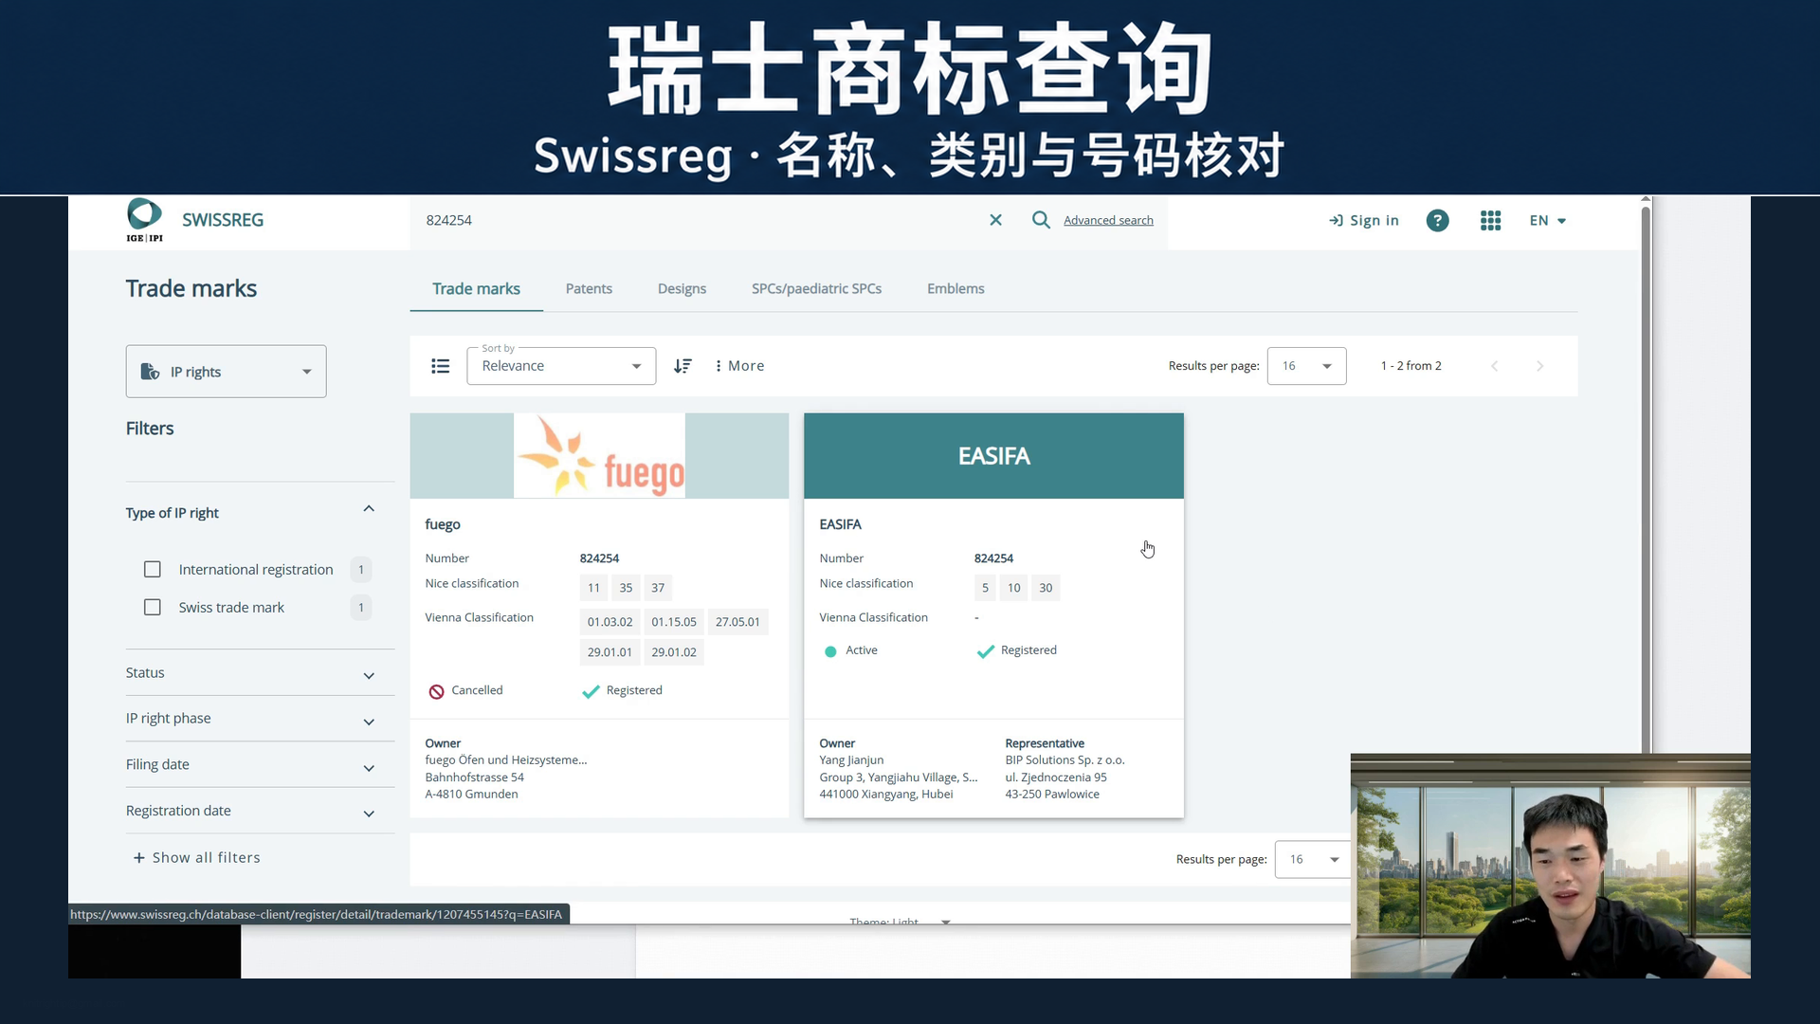
Task: Sign in to Swissreg
Action: 1364,220
